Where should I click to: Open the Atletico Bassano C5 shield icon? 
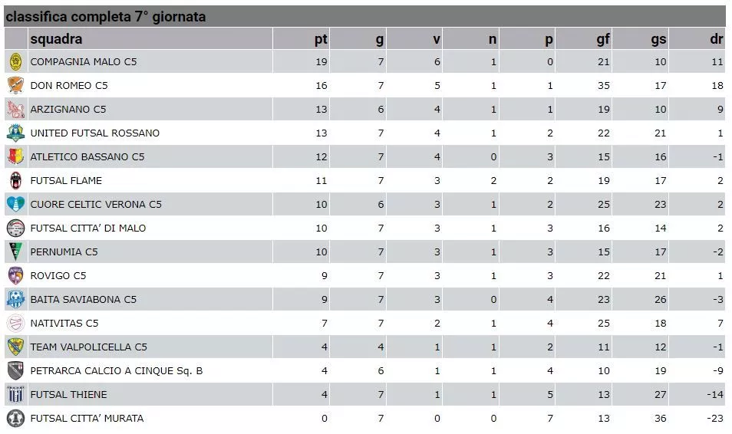pos(16,156)
